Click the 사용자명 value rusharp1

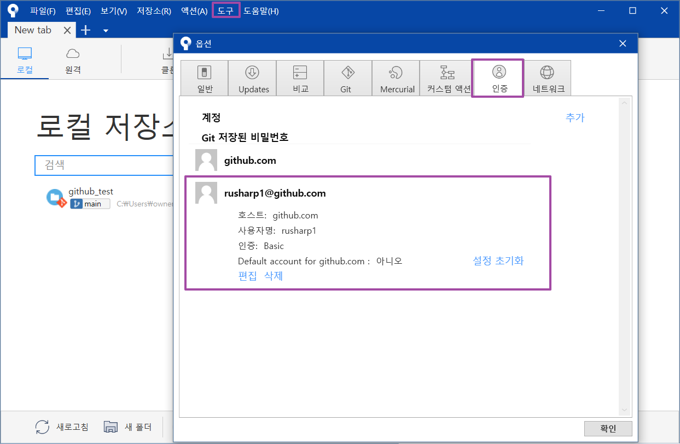click(x=299, y=230)
